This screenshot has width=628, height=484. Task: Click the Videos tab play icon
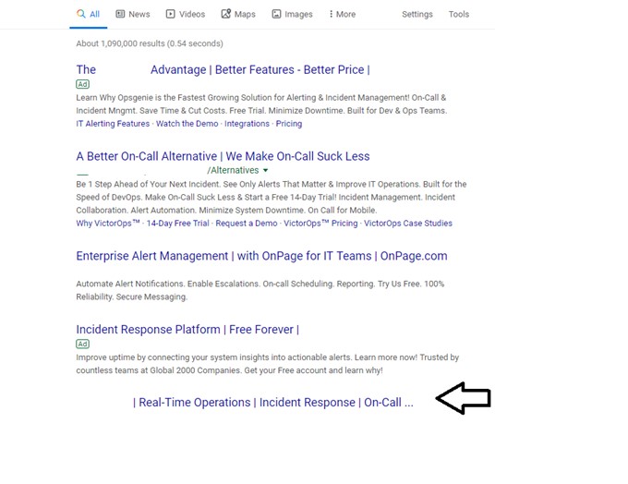click(x=171, y=14)
